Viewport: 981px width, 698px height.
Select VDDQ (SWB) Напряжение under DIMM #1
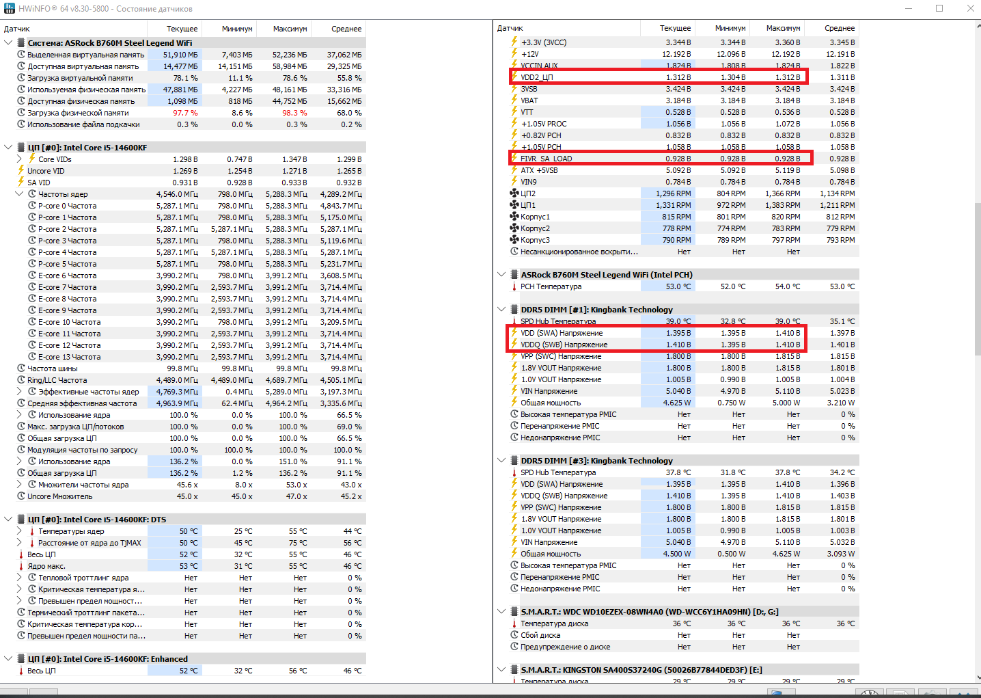[x=676, y=345]
